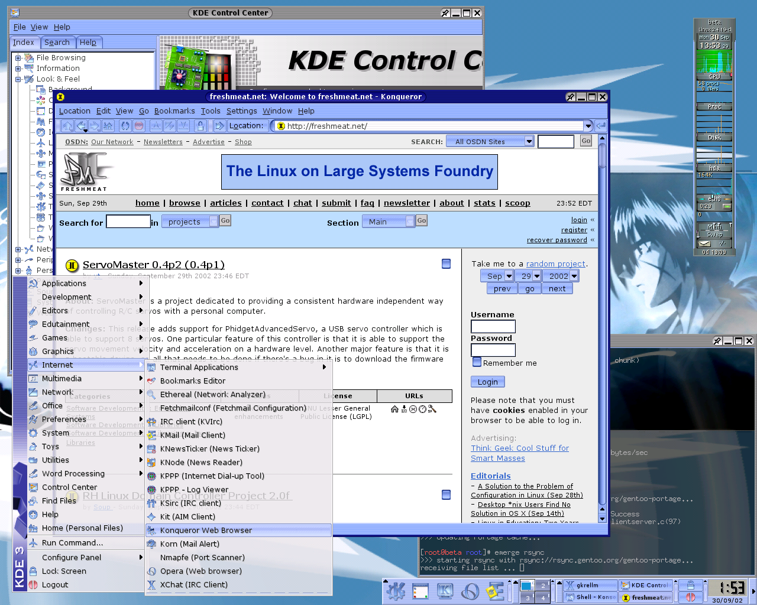Click the Login button on freshmeat
Viewport: 757px width, 605px height.
(488, 382)
